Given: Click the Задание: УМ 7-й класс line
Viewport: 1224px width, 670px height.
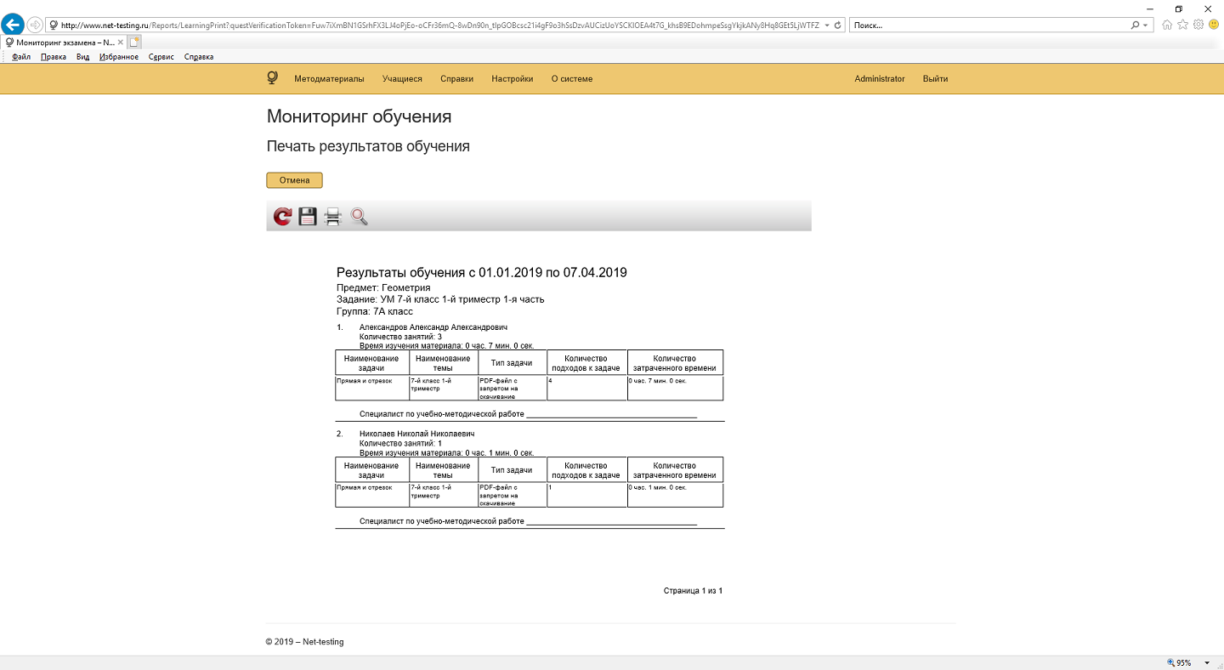Looking at the screenshot, I should 440,299.
